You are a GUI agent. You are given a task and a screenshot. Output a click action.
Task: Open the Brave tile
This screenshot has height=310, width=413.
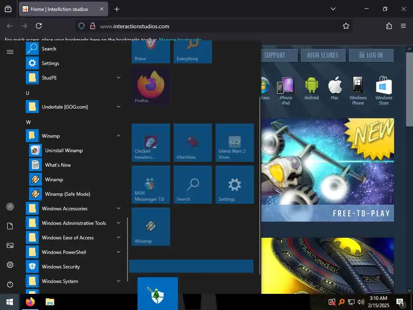(x=151, y=52)
